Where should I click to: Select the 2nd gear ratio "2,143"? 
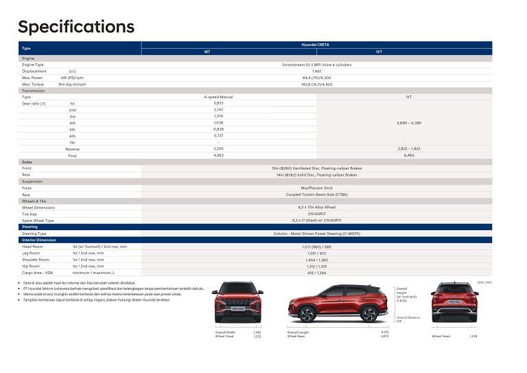pos(218,110)
